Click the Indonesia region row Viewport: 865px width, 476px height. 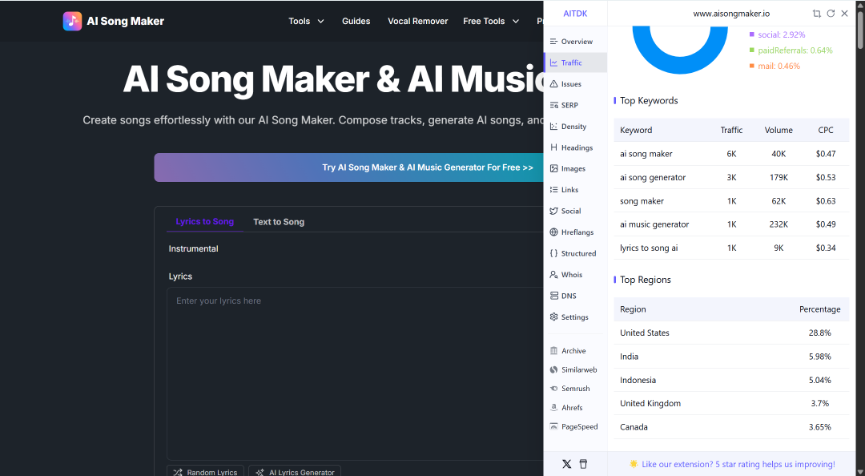click(x=731, y=380)
